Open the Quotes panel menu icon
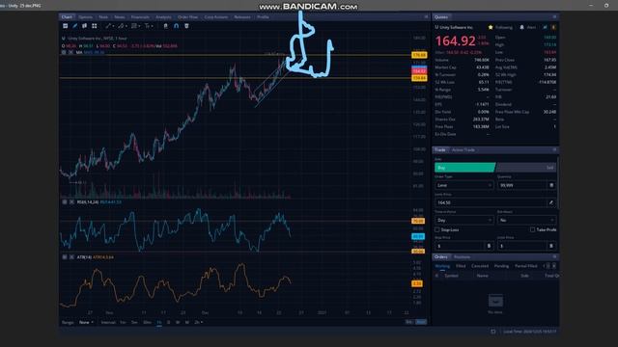The image size is (618, 347). (554, 17)
